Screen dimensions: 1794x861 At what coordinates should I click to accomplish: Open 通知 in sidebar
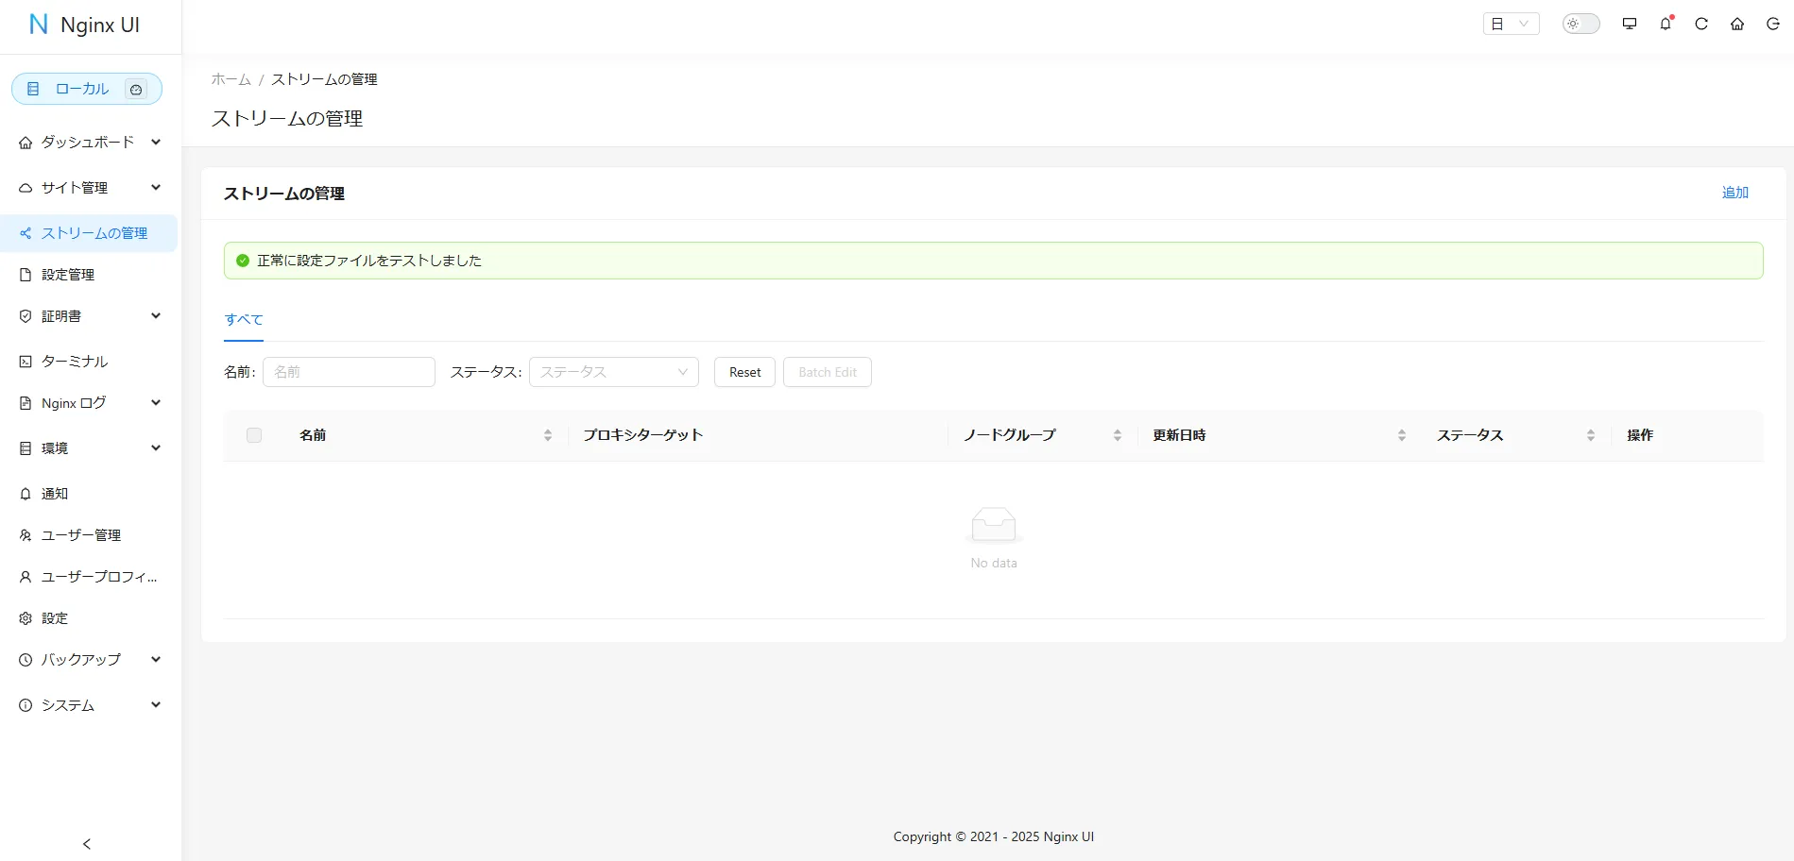(x=89, y=494)
